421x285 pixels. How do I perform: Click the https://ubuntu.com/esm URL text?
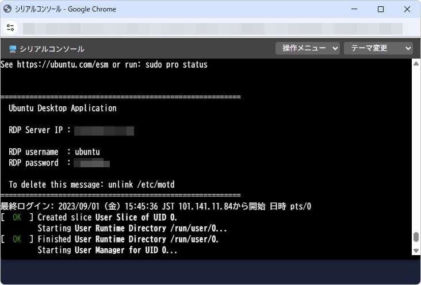[62, 65]
